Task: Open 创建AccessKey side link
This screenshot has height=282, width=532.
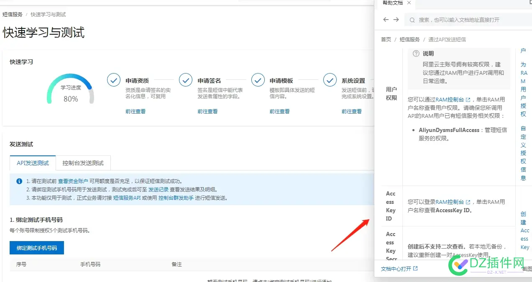Action: tap(524, 231)
